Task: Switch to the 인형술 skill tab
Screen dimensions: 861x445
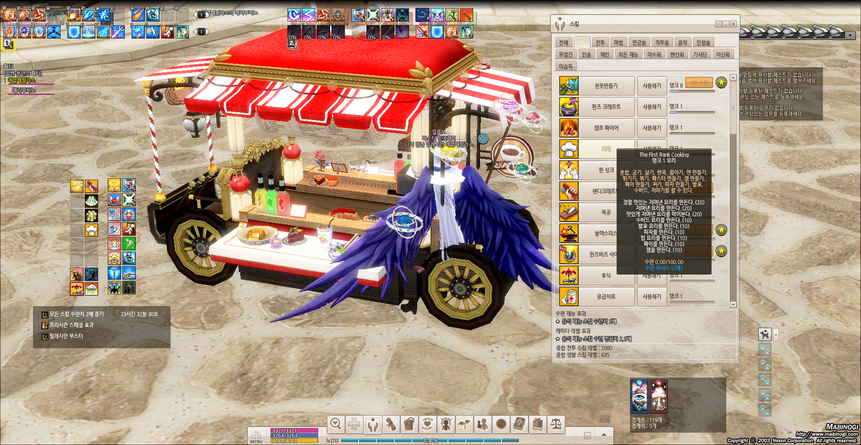Action: coord(703,43)
